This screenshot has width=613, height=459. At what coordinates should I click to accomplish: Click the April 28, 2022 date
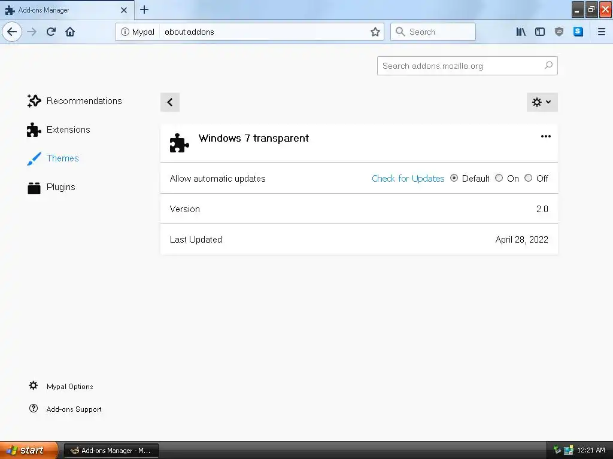click(521, 239)
